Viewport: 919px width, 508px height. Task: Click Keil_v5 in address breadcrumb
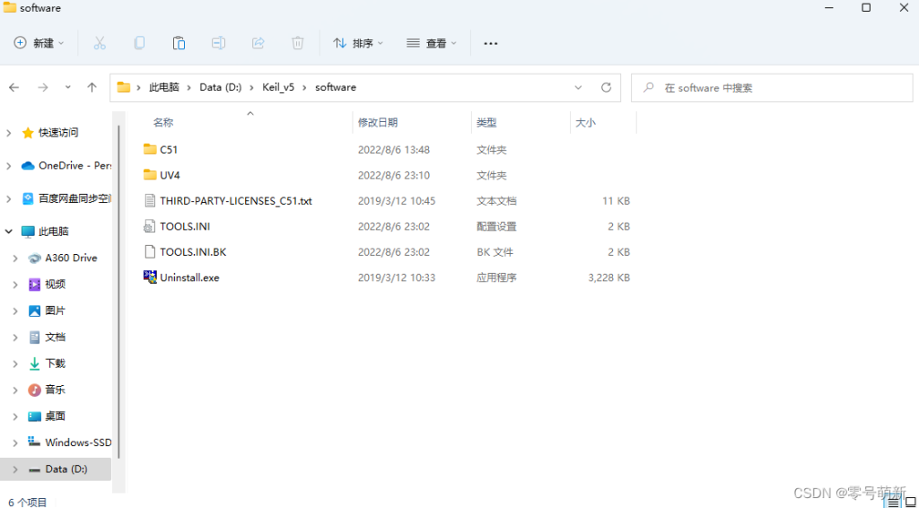coord(278,87)
